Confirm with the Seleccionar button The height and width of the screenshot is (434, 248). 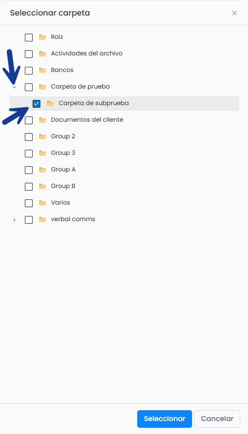pos(165,419)
